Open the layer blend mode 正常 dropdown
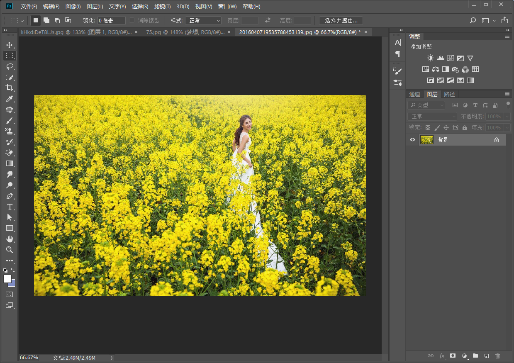 tap(432, 117)
